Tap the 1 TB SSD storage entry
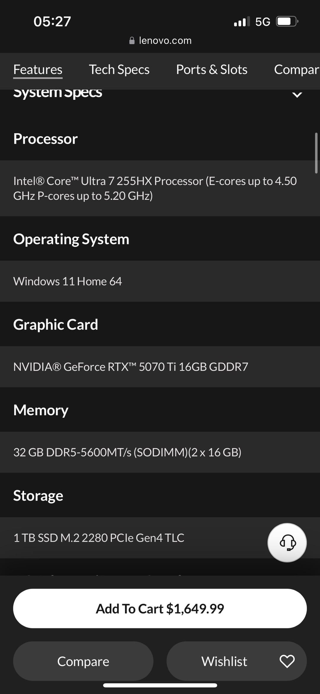Image resolution: width=320 pixels, height=694 pixels. point(99,538)
